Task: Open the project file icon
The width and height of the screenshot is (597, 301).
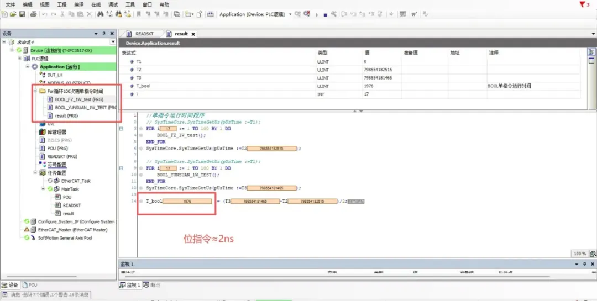Action: pos(13,14)
